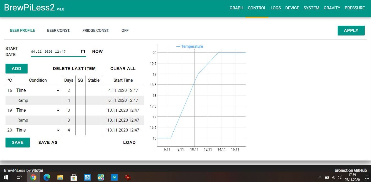Click start time 4.11.2020 12:47

(x=123, y=90)
